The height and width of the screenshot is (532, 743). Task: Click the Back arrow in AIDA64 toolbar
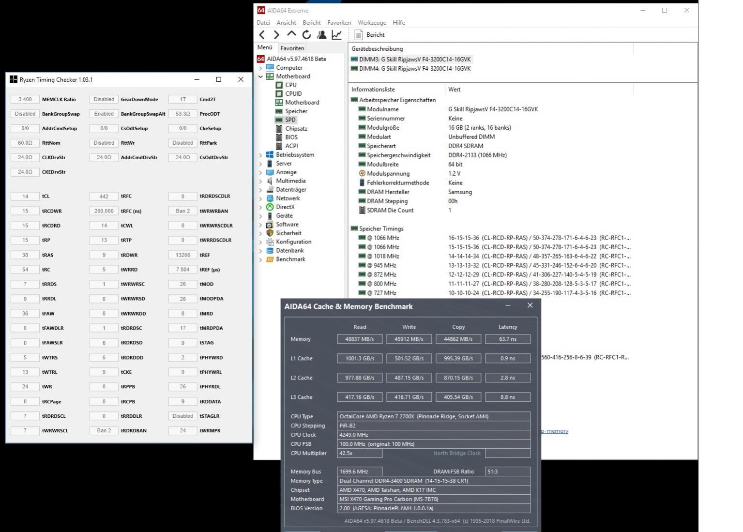pyautogui.click(x=262, y=34)
